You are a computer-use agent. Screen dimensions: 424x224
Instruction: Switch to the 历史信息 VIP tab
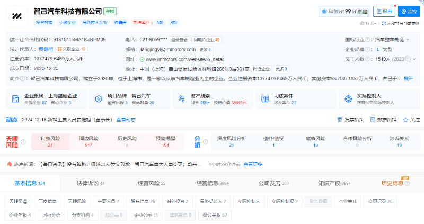click(x=395, y=183)
